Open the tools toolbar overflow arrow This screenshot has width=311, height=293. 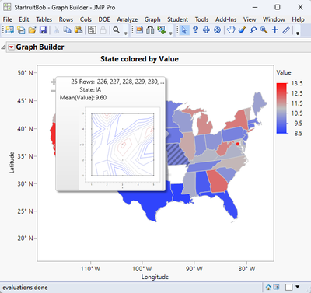tap(298, 33)
